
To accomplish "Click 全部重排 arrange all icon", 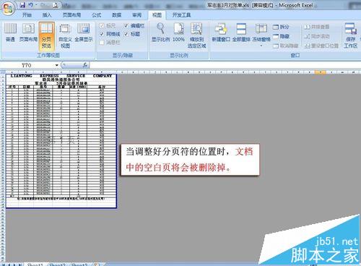I will [241, 33].
